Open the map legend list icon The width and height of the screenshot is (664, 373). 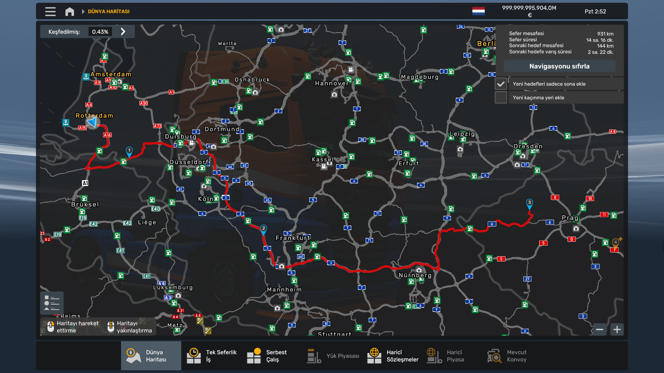pos(52,303)
